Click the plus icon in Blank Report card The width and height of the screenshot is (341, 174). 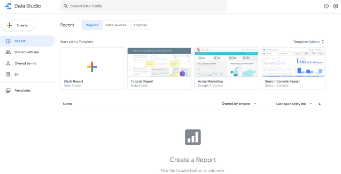pos(92,67)
